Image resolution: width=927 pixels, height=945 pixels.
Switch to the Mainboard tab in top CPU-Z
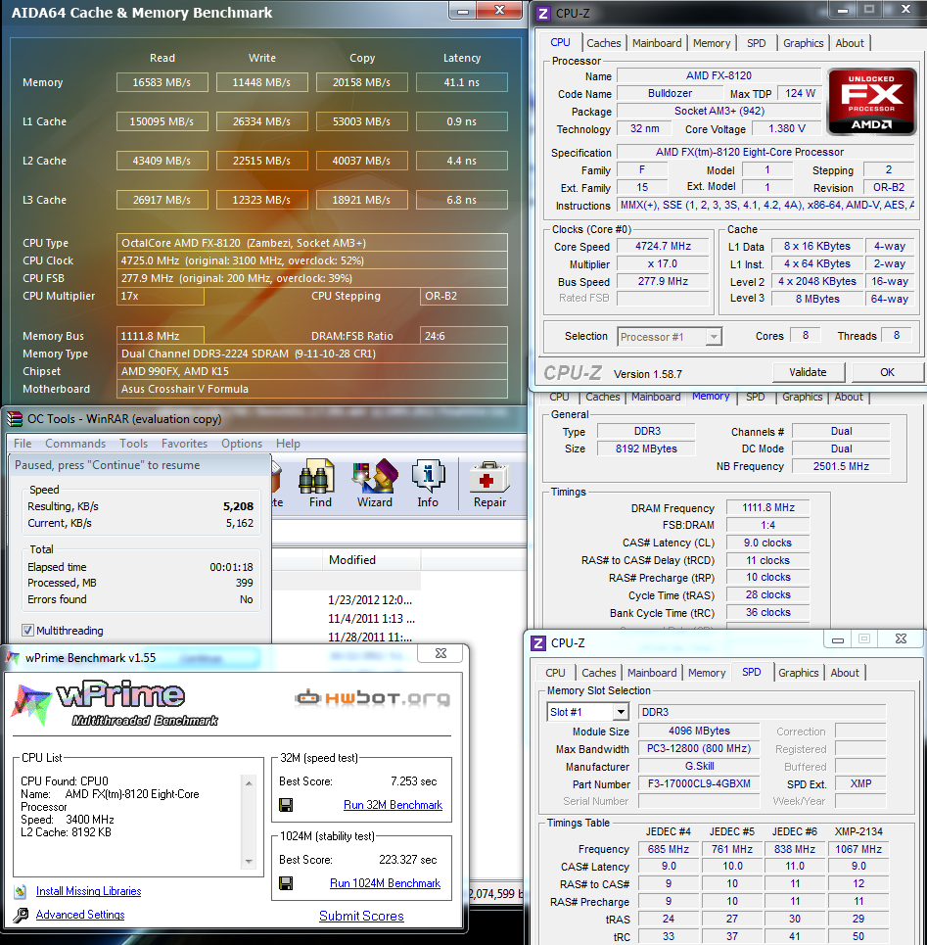coord(657,43)
